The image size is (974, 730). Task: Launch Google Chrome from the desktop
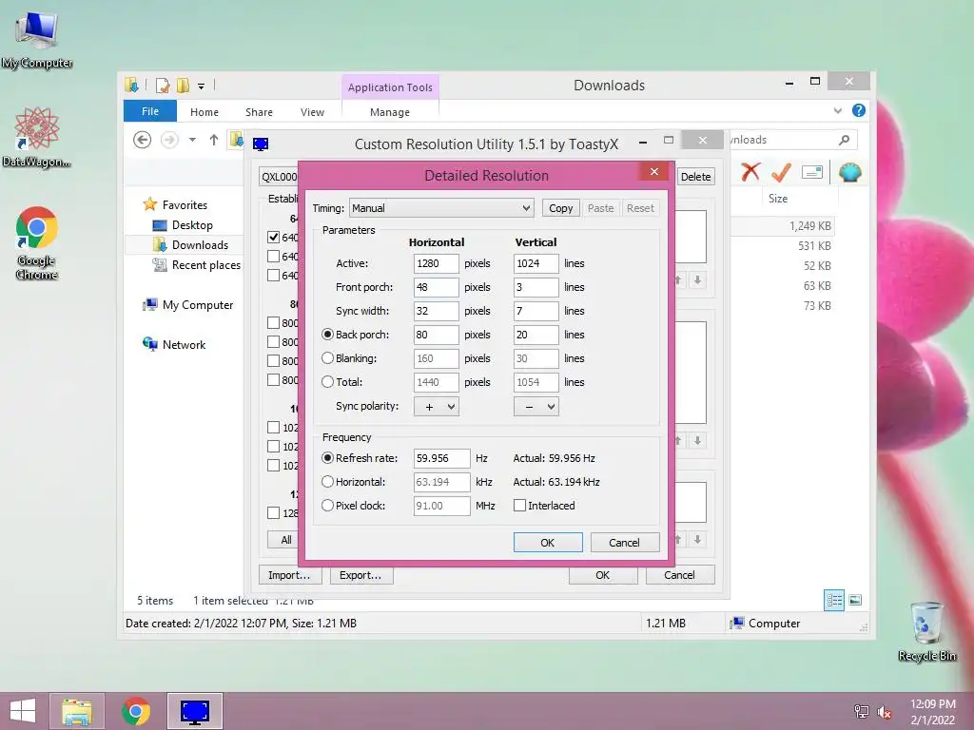pyautogui.click(x=37, y=242)
